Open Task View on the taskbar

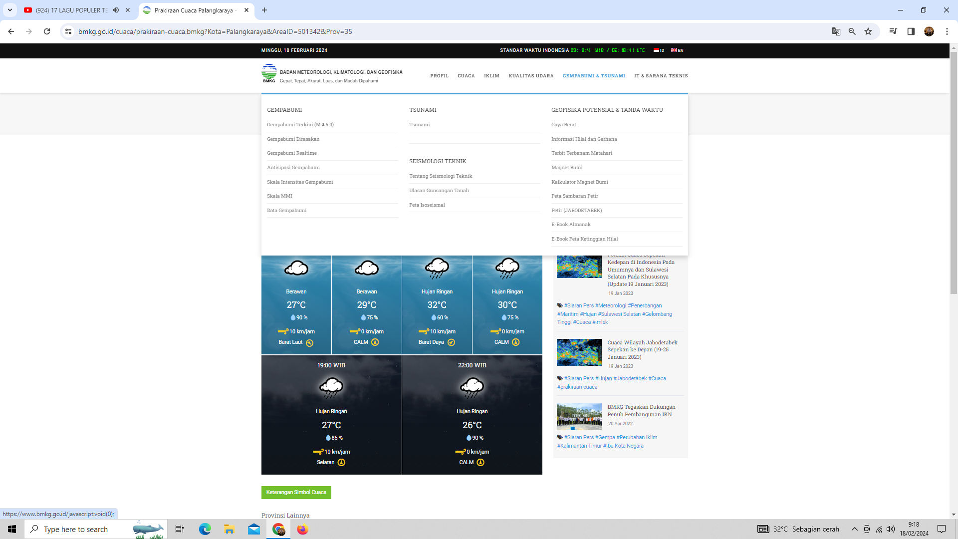pyautogui.click(x=180, y=529)
